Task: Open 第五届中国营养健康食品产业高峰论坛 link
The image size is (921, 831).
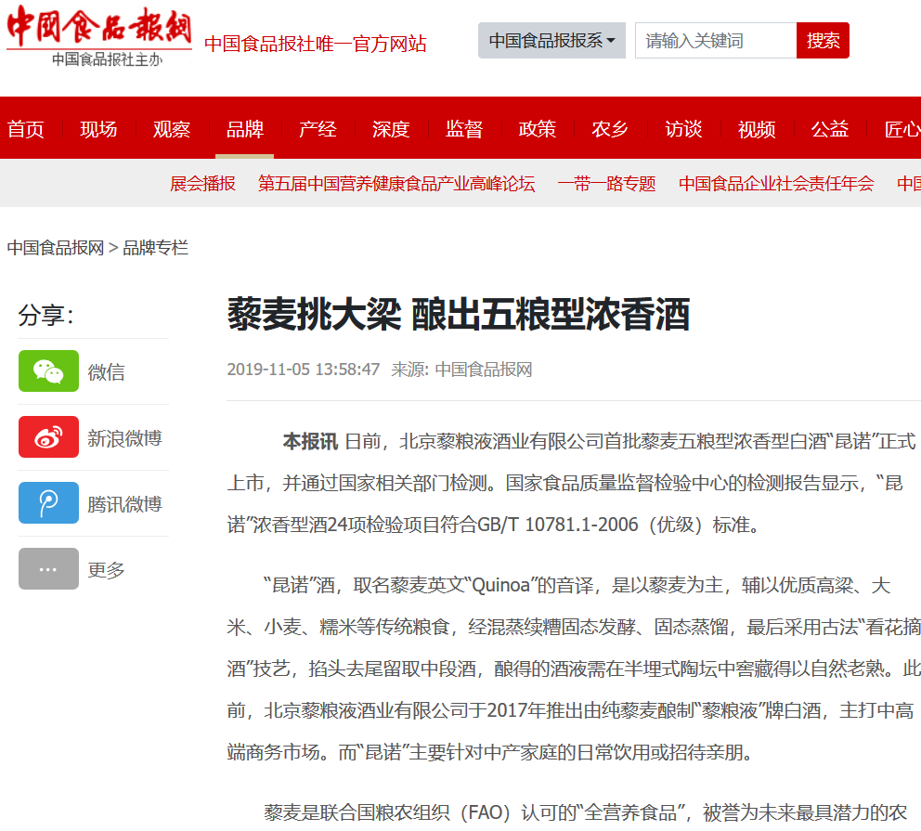Action: [x=396, y=184]
